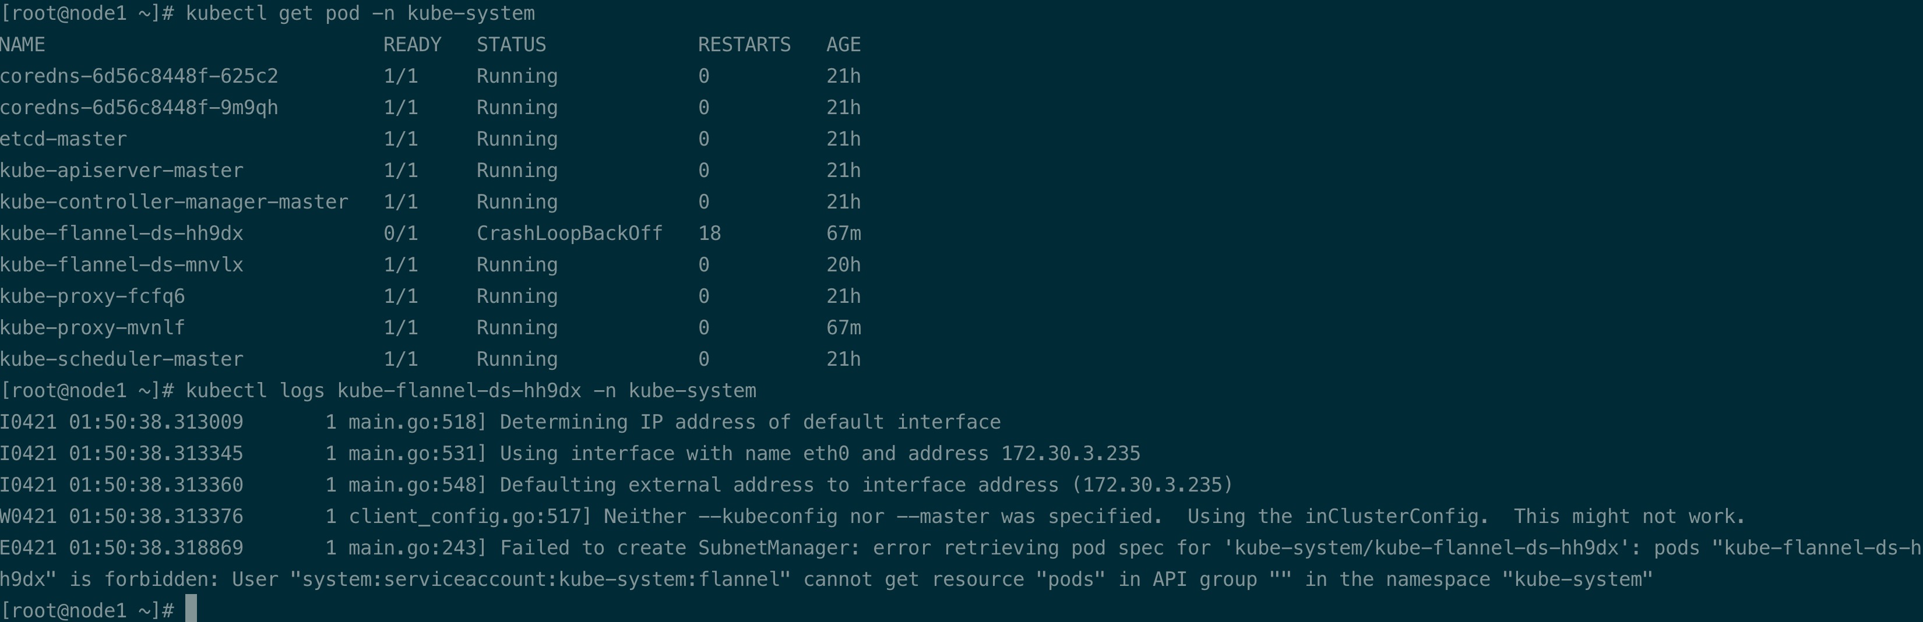Click the kube-proxy-mvnlf pod name
This screenshot has width=1923, height=622.
coord(93,328)
